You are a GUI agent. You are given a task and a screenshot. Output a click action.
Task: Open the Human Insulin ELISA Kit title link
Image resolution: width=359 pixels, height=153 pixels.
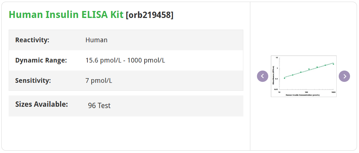point(66,15)
